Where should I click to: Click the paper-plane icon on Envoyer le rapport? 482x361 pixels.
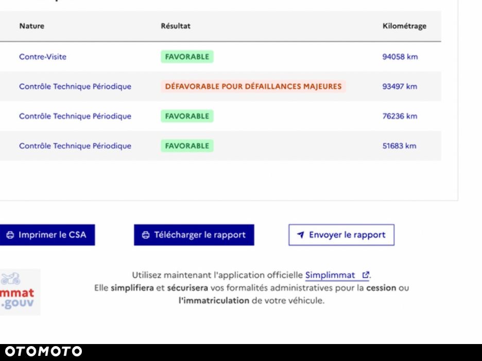(301, 235)
